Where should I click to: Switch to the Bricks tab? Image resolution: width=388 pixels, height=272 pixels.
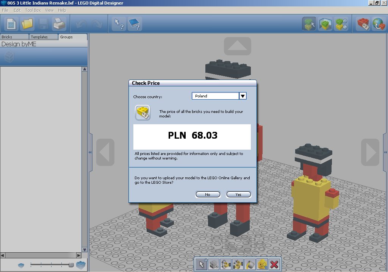click(x=14, y=37)
